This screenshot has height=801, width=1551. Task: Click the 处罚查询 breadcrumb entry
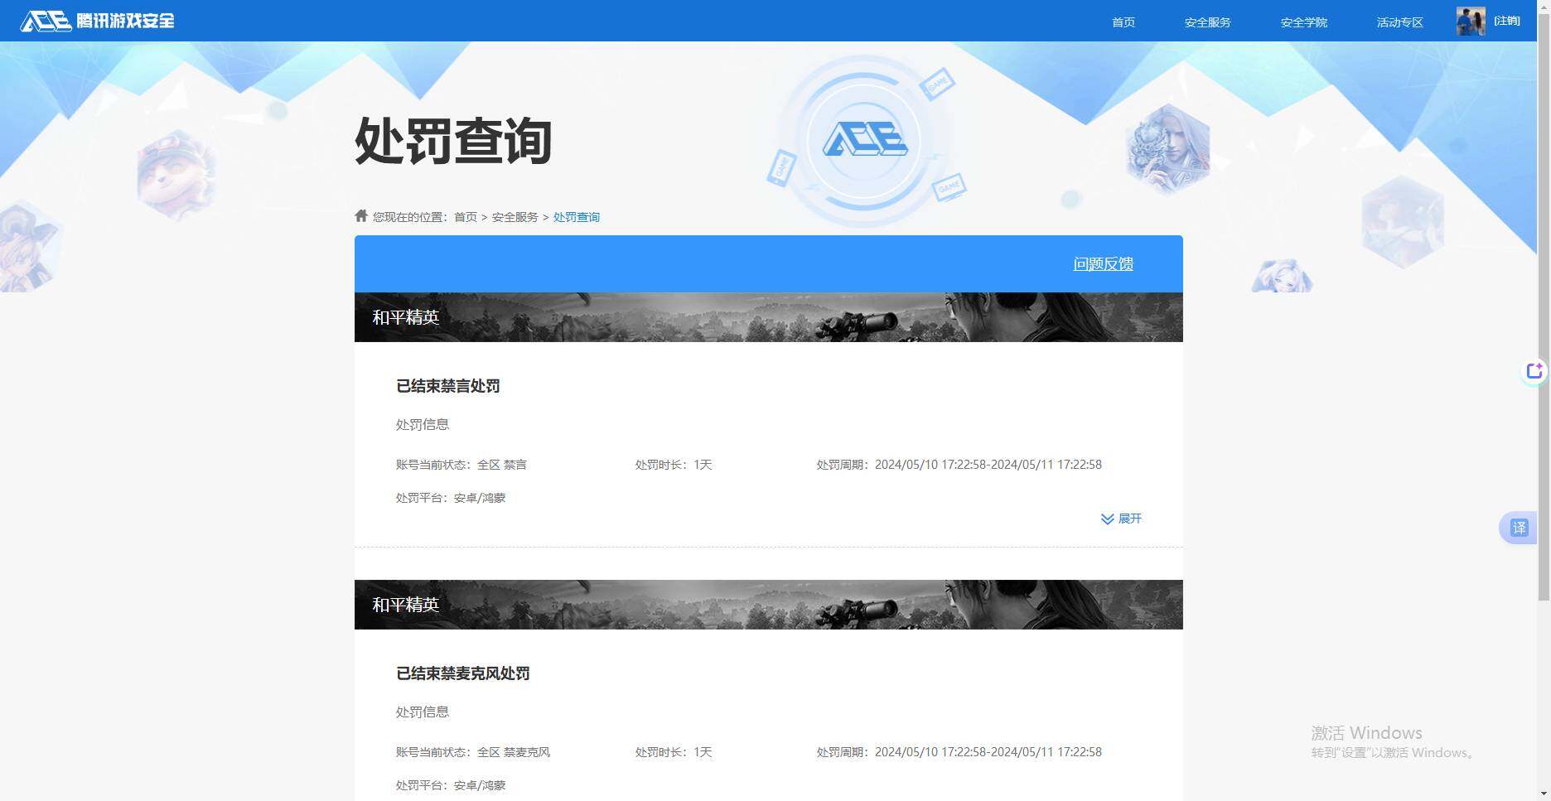click(576, 216)
